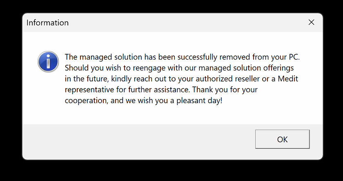
Task: Click the Information title text
Action: tap(47, 22)
